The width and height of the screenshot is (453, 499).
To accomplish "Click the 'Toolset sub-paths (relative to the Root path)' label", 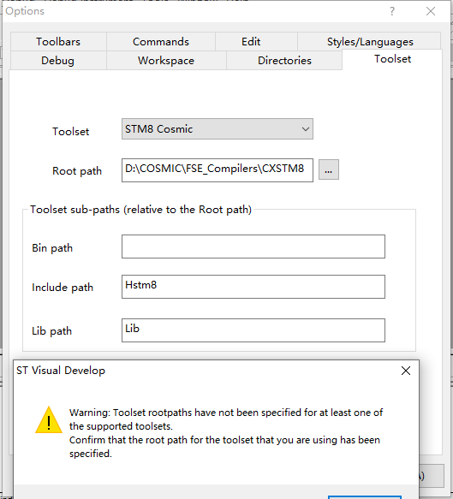I will click(x=140, y=210).
